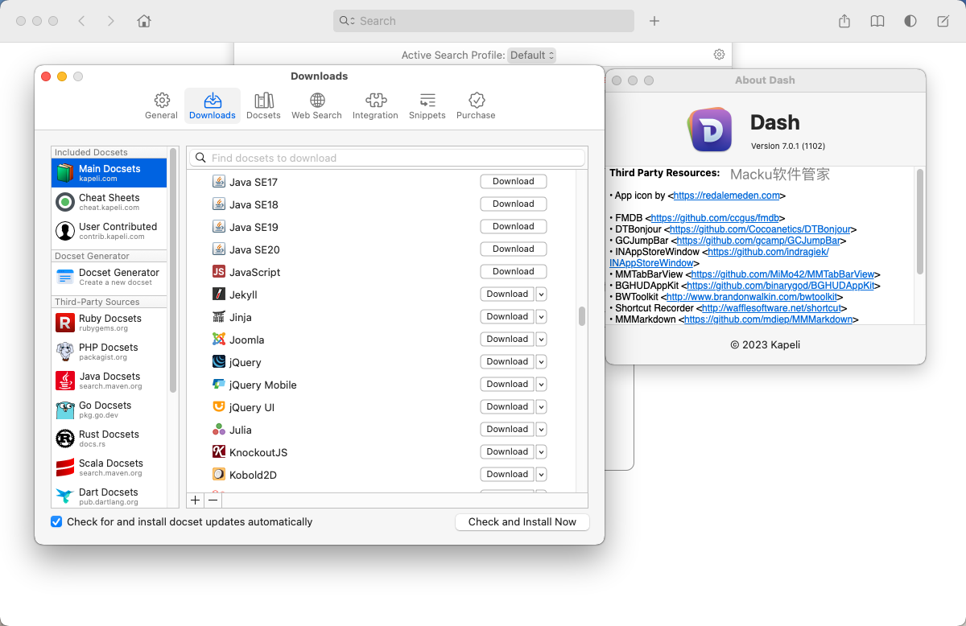Expand KnockoutJS download version options

point(541,452)
